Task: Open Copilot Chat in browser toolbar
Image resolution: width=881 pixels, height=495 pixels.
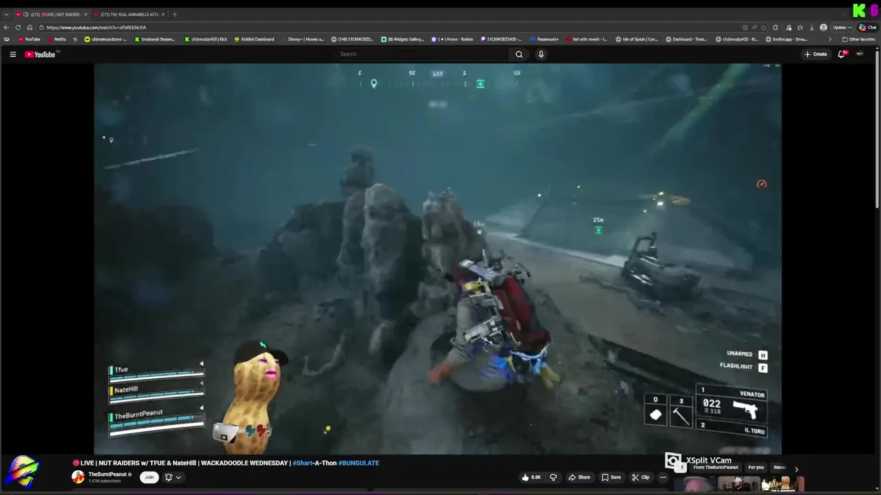Action: pos(868,27)
